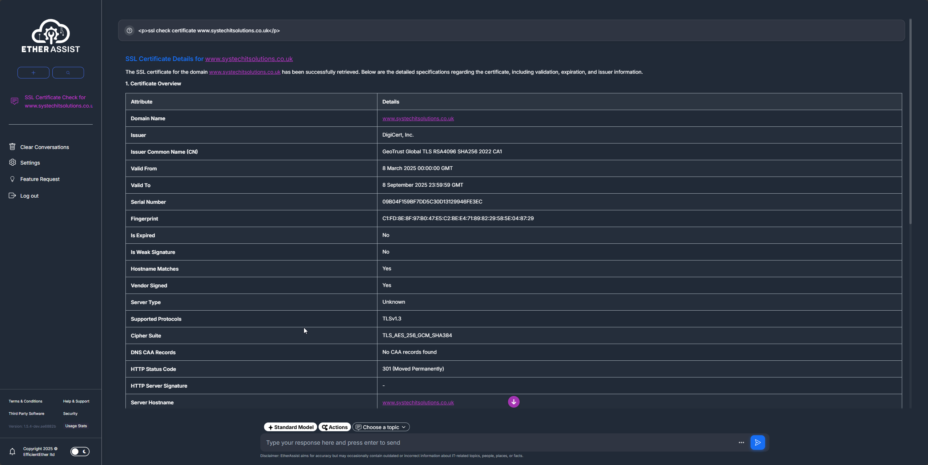Open conversation search with the magnifier button
Screen dimensions: 928x465
click(68, 73)
